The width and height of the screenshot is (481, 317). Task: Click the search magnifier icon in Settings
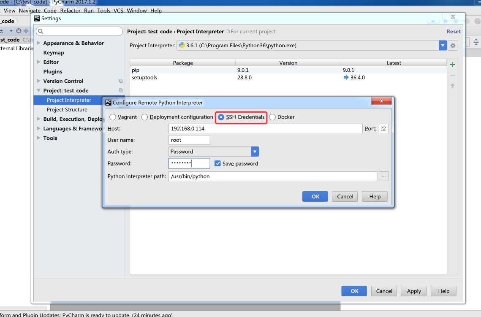coord(41,31)
